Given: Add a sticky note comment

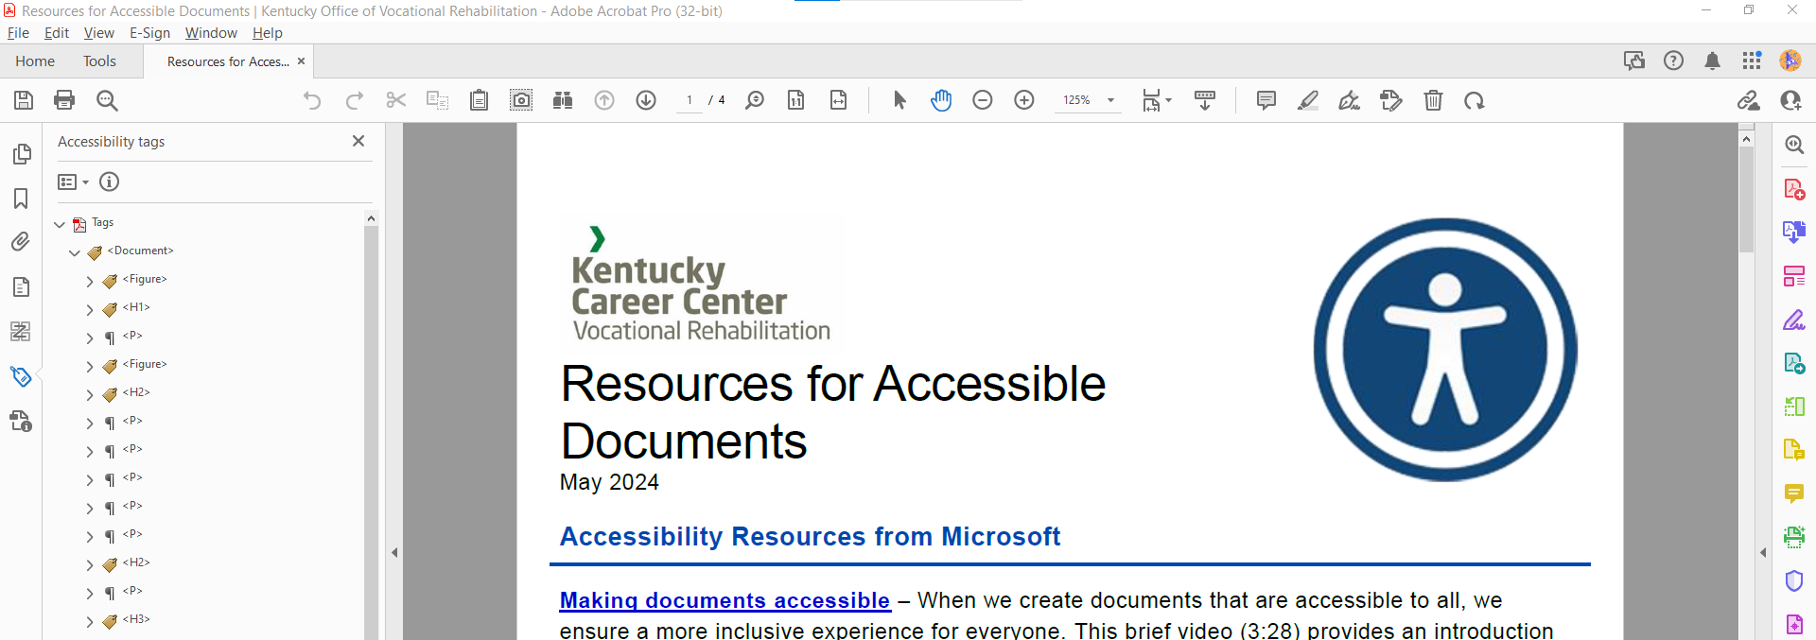Looking at the screenshot, I should pyautogui.click(x=1266, y=100).
